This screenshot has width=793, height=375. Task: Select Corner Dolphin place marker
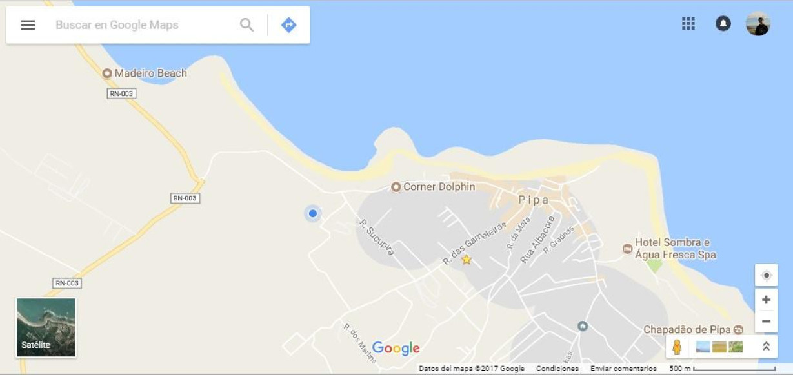pyautogui.click(x=433, y=187)
